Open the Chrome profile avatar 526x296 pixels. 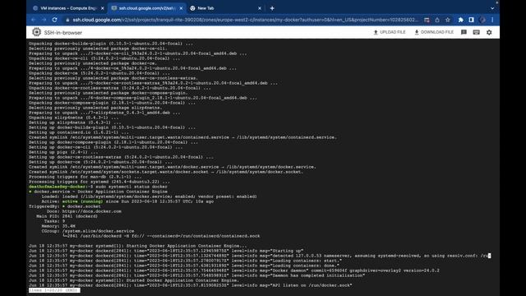(x=482, y=20)
